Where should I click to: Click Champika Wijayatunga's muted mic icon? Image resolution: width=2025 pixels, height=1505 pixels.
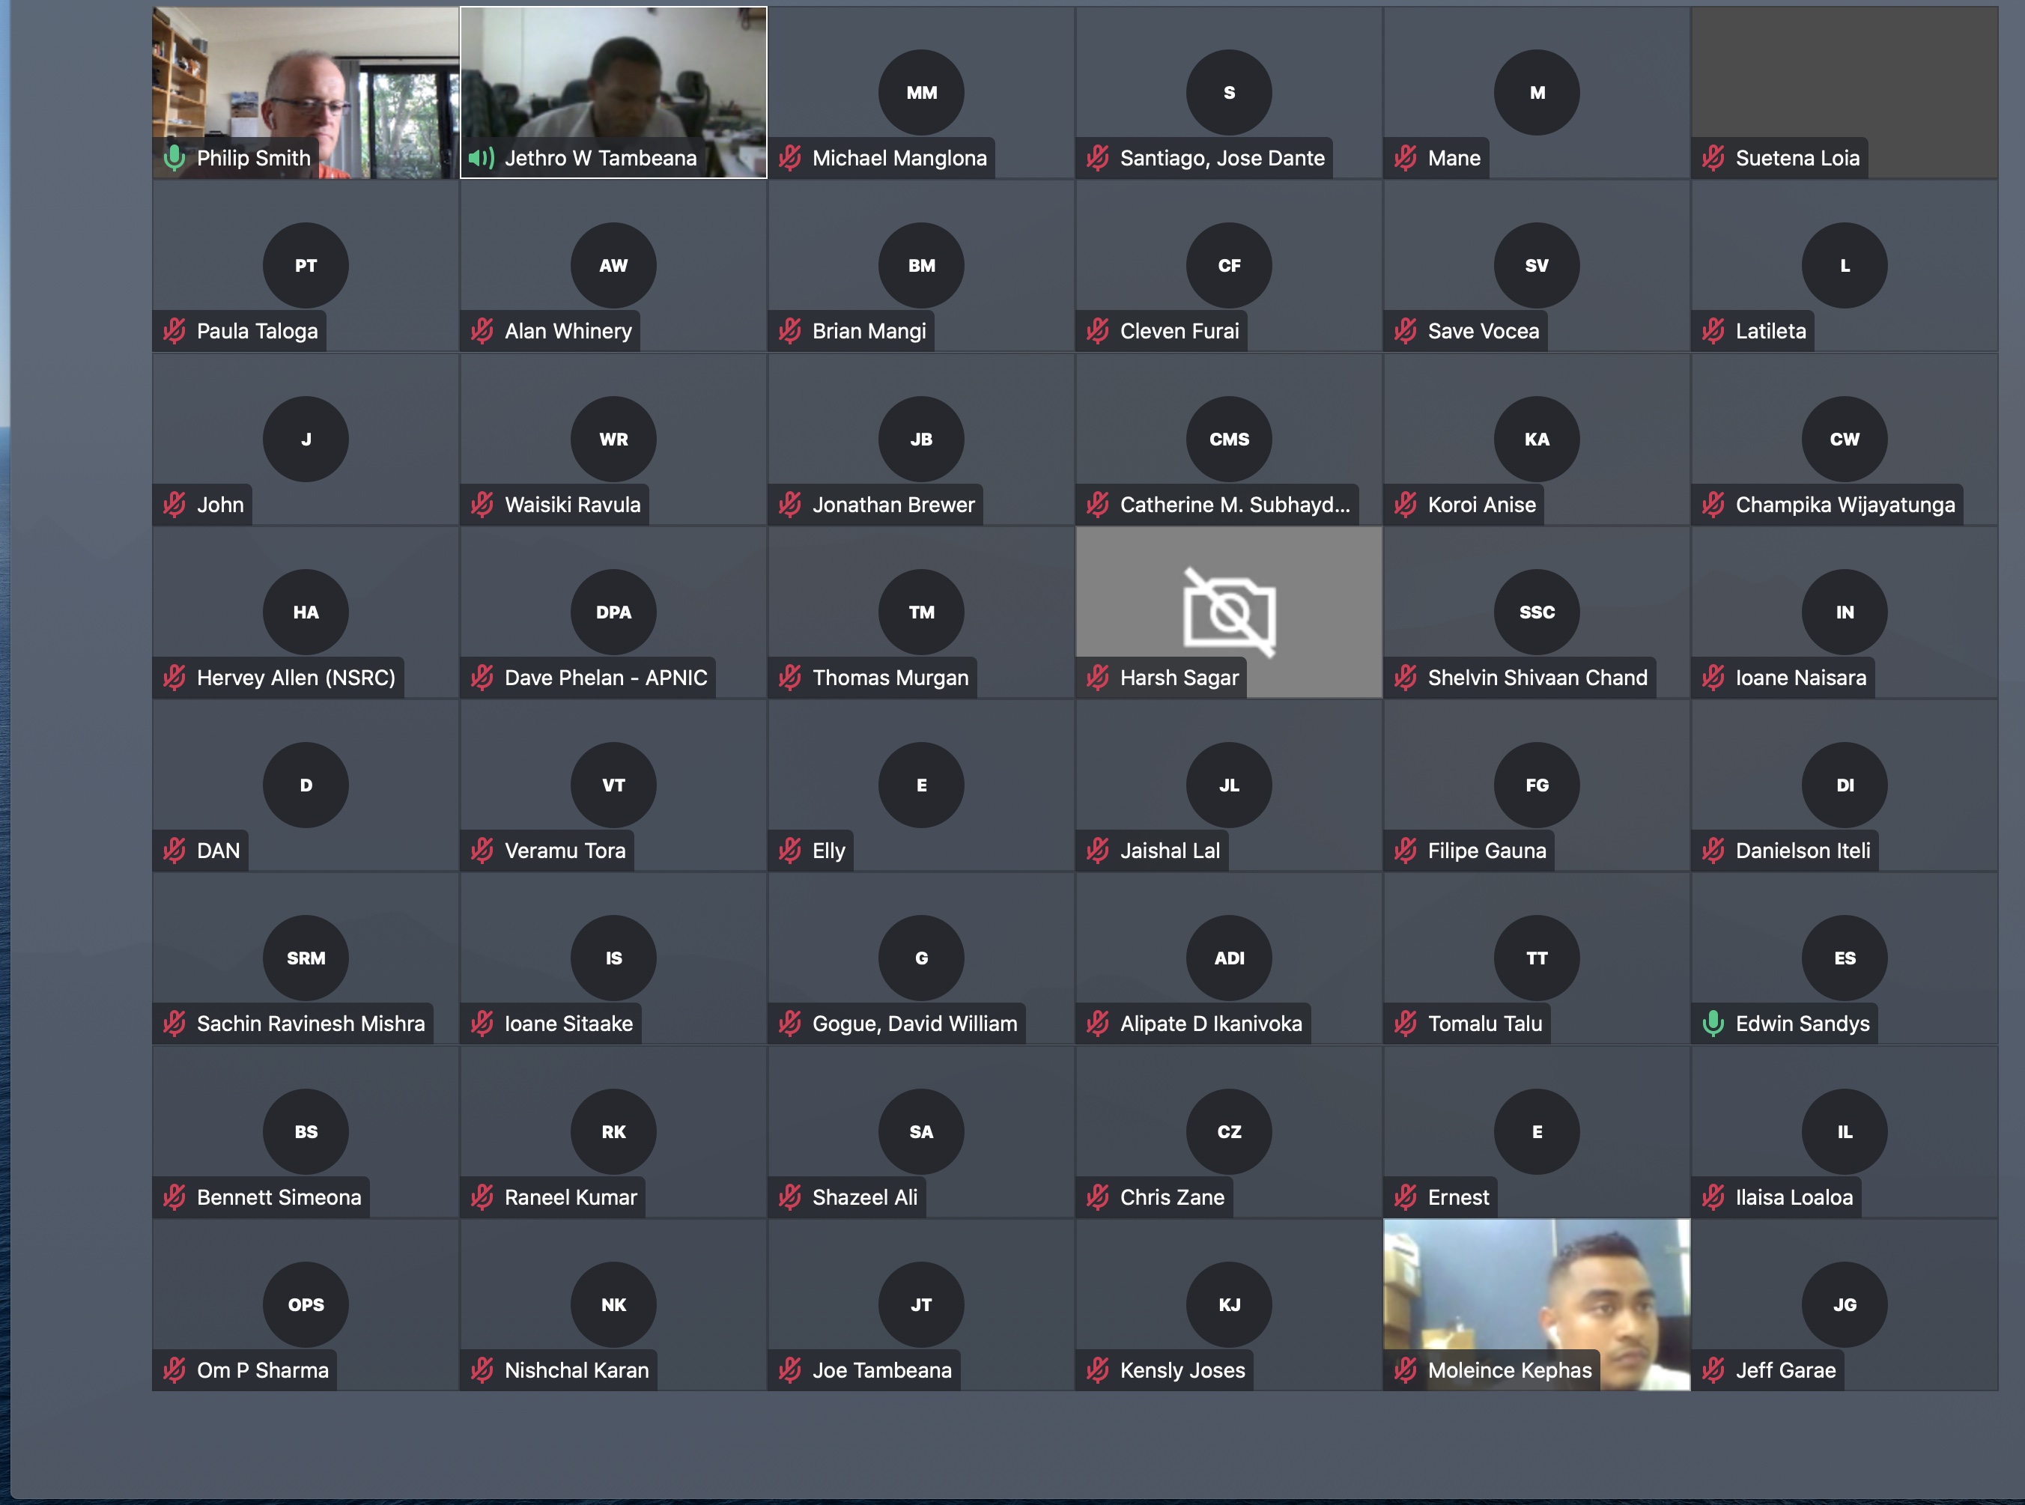click(x=1713, y=504)
